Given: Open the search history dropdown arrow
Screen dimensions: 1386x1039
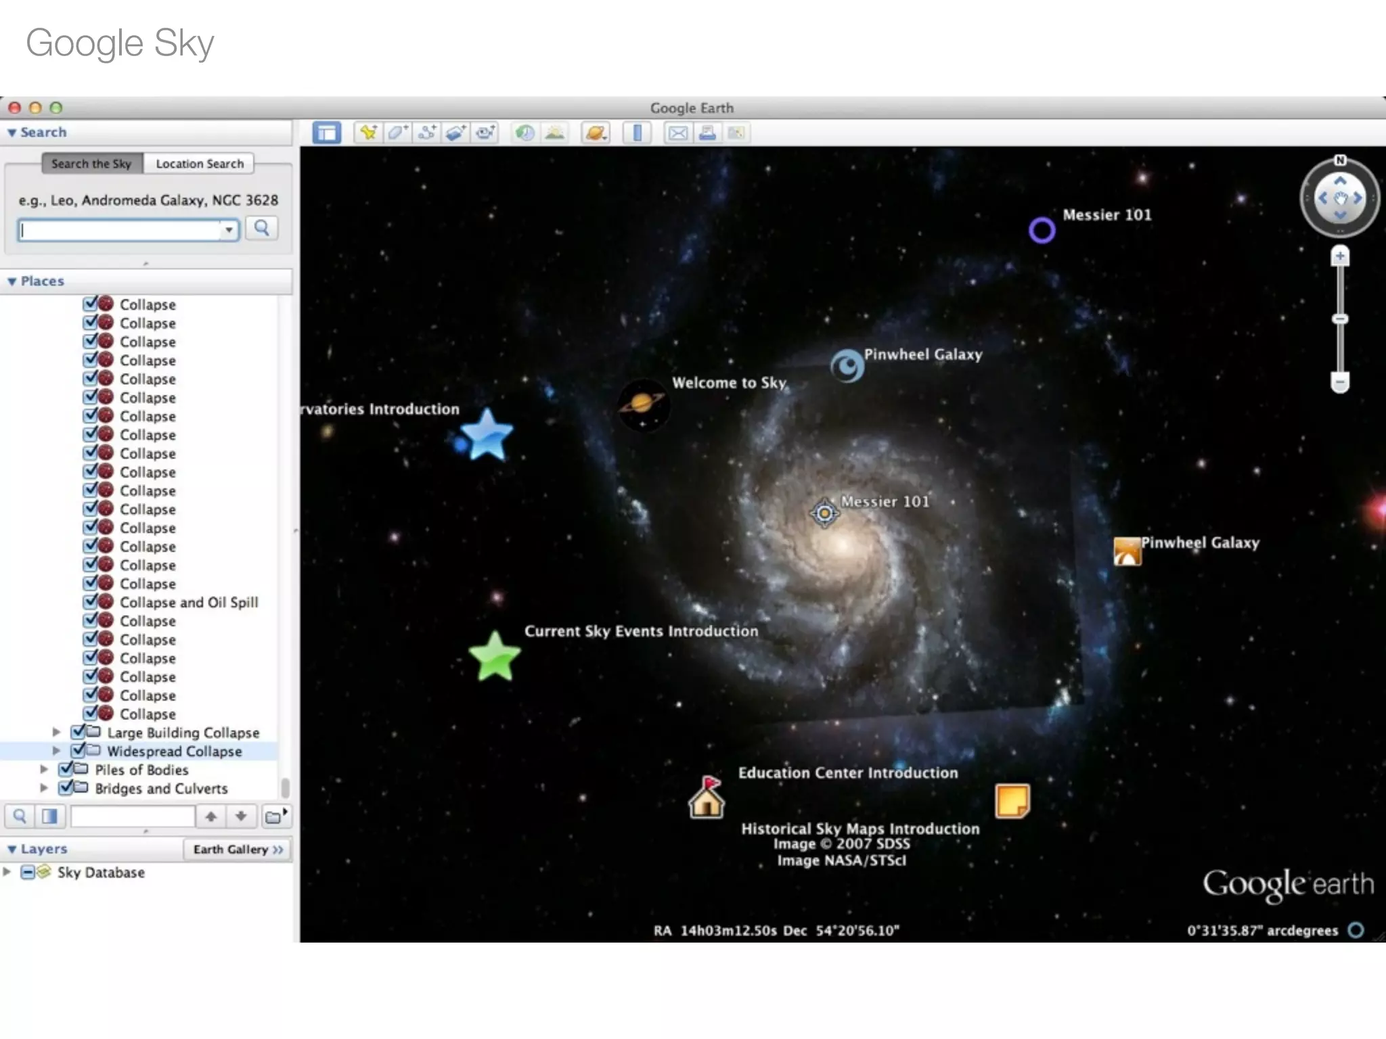Looking at the screenshot, I should tap(229, 230).
